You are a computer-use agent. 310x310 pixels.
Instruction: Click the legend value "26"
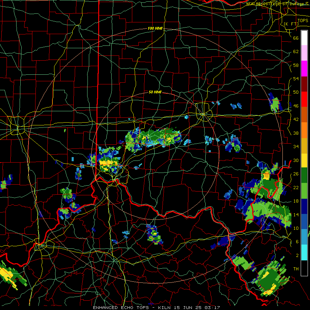pyautogui.click(x=296, y=174)
